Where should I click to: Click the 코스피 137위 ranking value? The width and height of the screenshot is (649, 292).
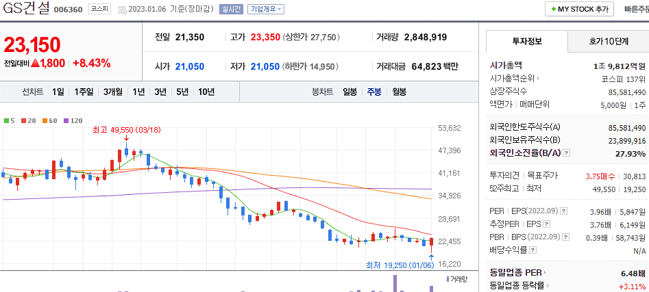pyautogui.click(x=624, y=79)
